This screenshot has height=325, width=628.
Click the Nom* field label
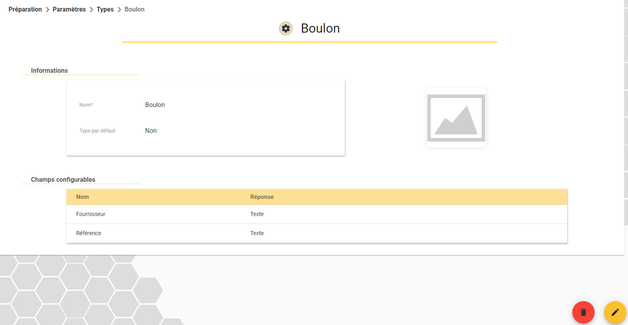coord(86,105)
